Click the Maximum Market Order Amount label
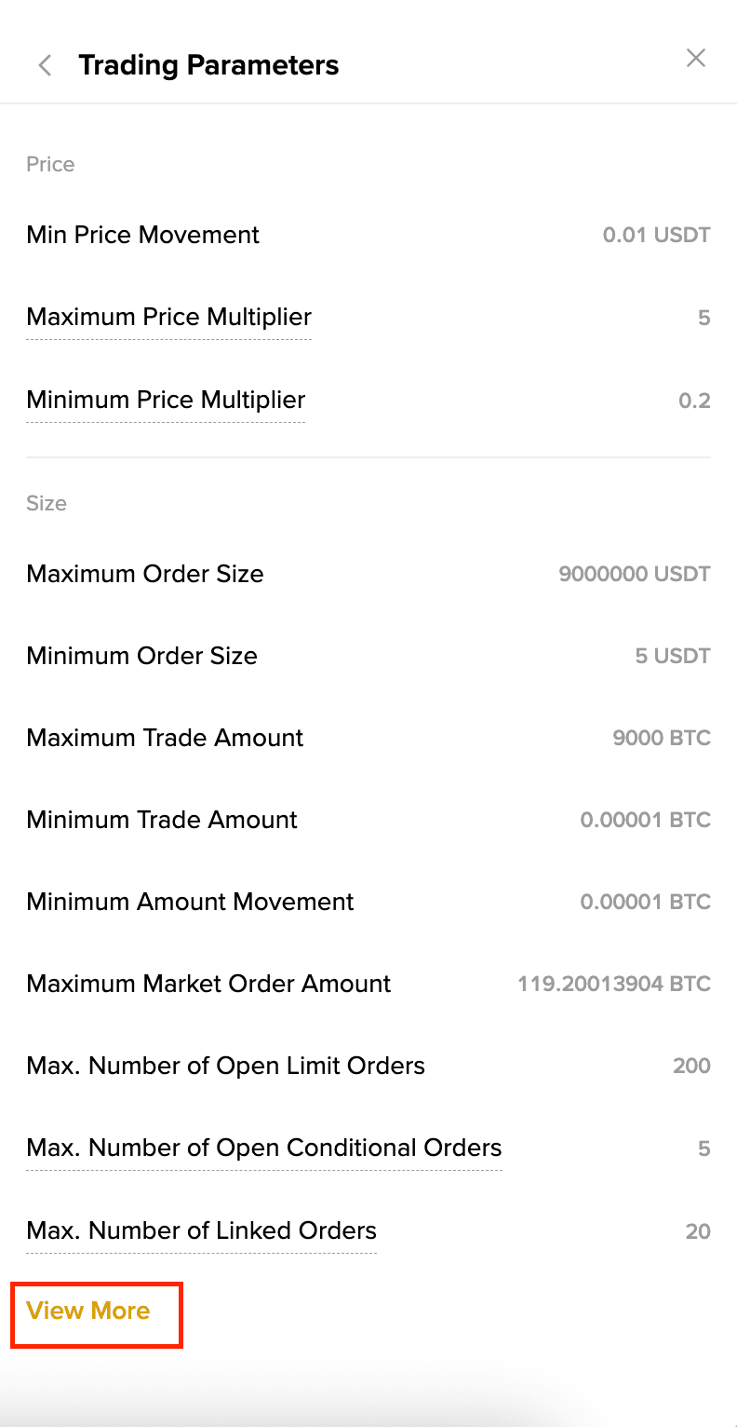Viewport: 737px width, 1427px height. tap(208, 984)
